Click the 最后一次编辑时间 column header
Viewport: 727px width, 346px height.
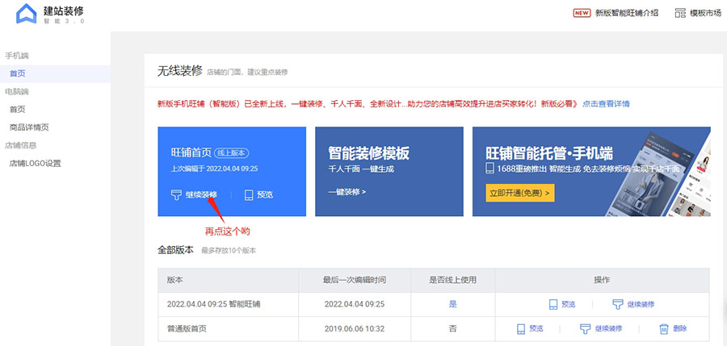[355, 280]
